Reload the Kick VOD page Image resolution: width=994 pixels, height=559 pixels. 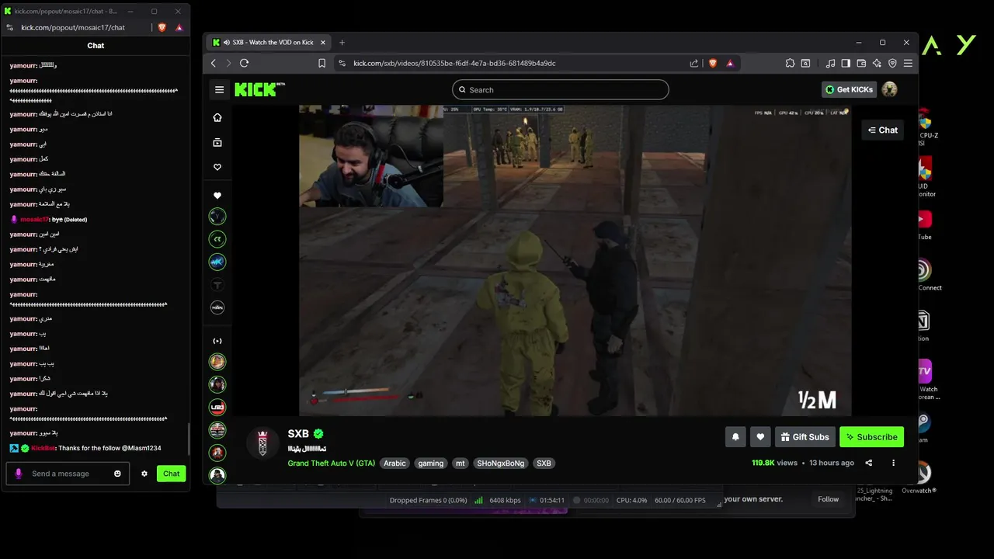[244, 64]
